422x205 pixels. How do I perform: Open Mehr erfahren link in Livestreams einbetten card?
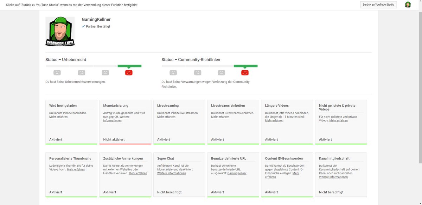pos(220,117)
